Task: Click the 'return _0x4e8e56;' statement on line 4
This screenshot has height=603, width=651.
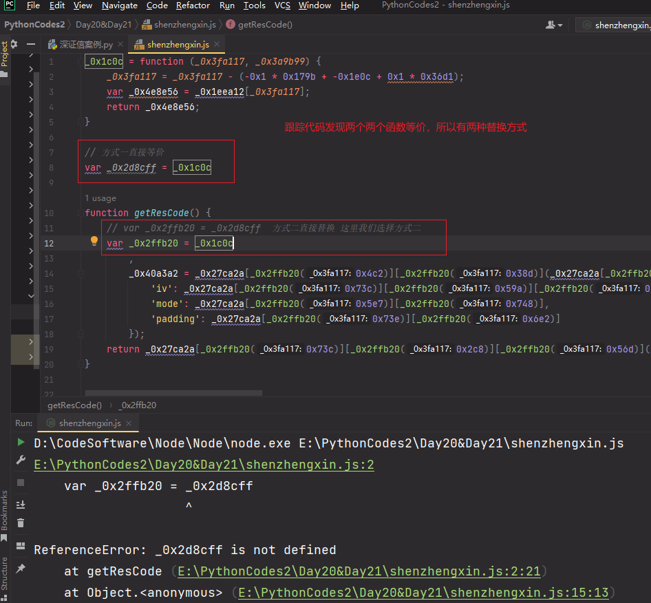Action: coord(153,107)
